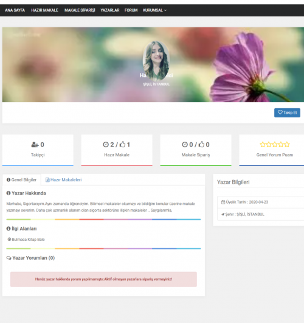304x323 pixels.
Task: Click the Üyelik Tarihi : 2020-04-23 row
Action: (261, 202)
